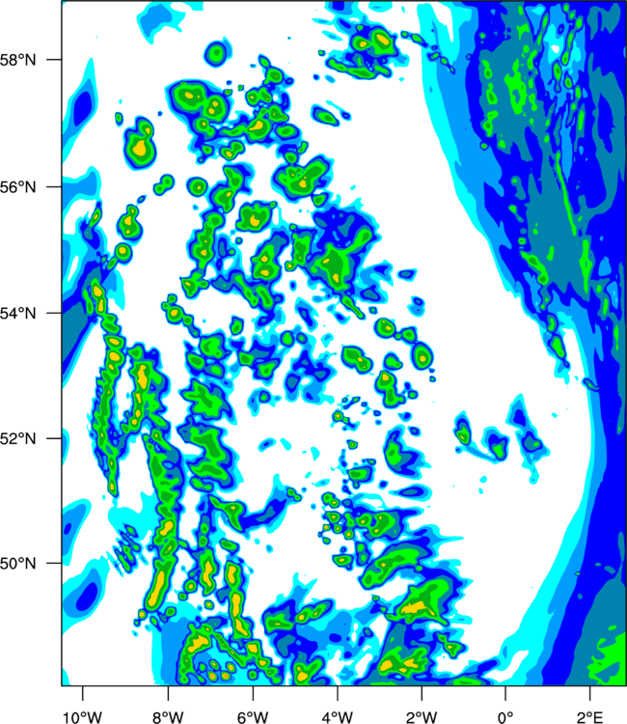The height and width of the screenshot is (724, 627).
Task: Click the 2°W longitude axis label
Action: coord(422,716)
